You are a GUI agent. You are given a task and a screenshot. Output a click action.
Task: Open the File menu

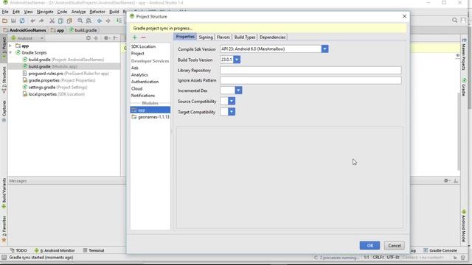(5, 12)
